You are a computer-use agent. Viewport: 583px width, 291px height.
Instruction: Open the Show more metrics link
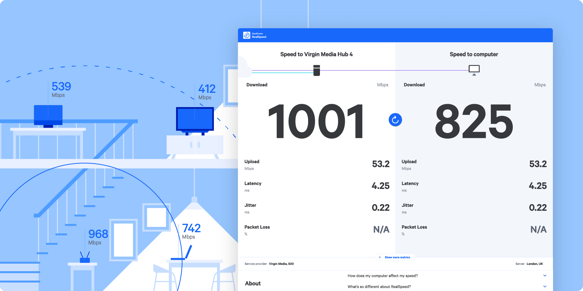(x=397, y=257)
